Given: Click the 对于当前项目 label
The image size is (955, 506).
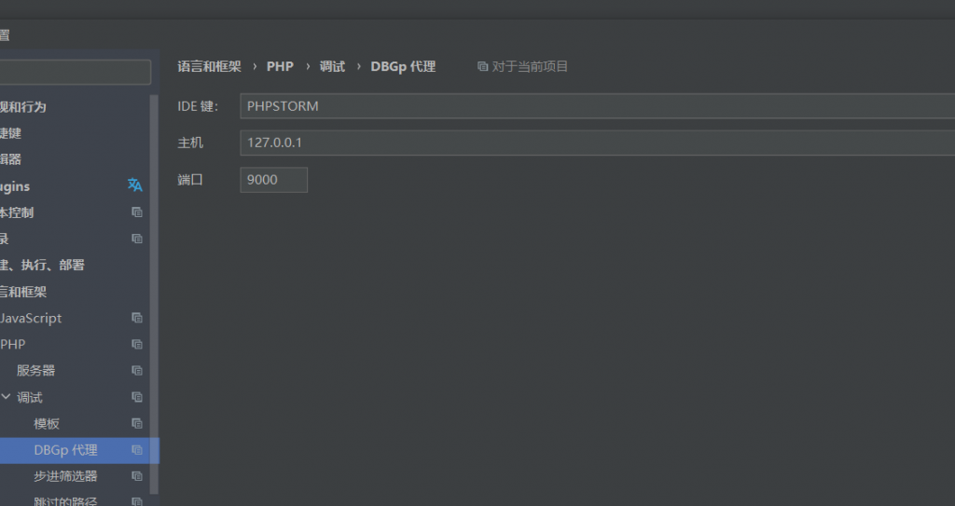Looking at the screenshot, I should 530,66.
